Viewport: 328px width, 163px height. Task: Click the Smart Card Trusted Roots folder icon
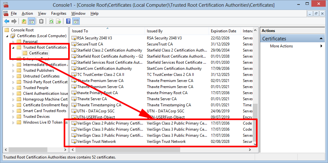(19, 111)
